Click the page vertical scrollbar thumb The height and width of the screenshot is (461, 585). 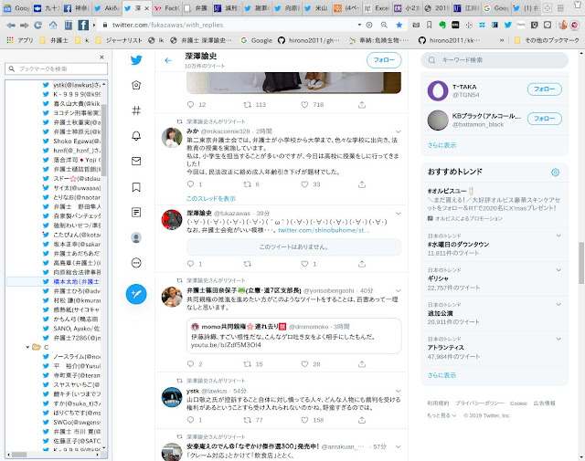[x=581, y=263]
